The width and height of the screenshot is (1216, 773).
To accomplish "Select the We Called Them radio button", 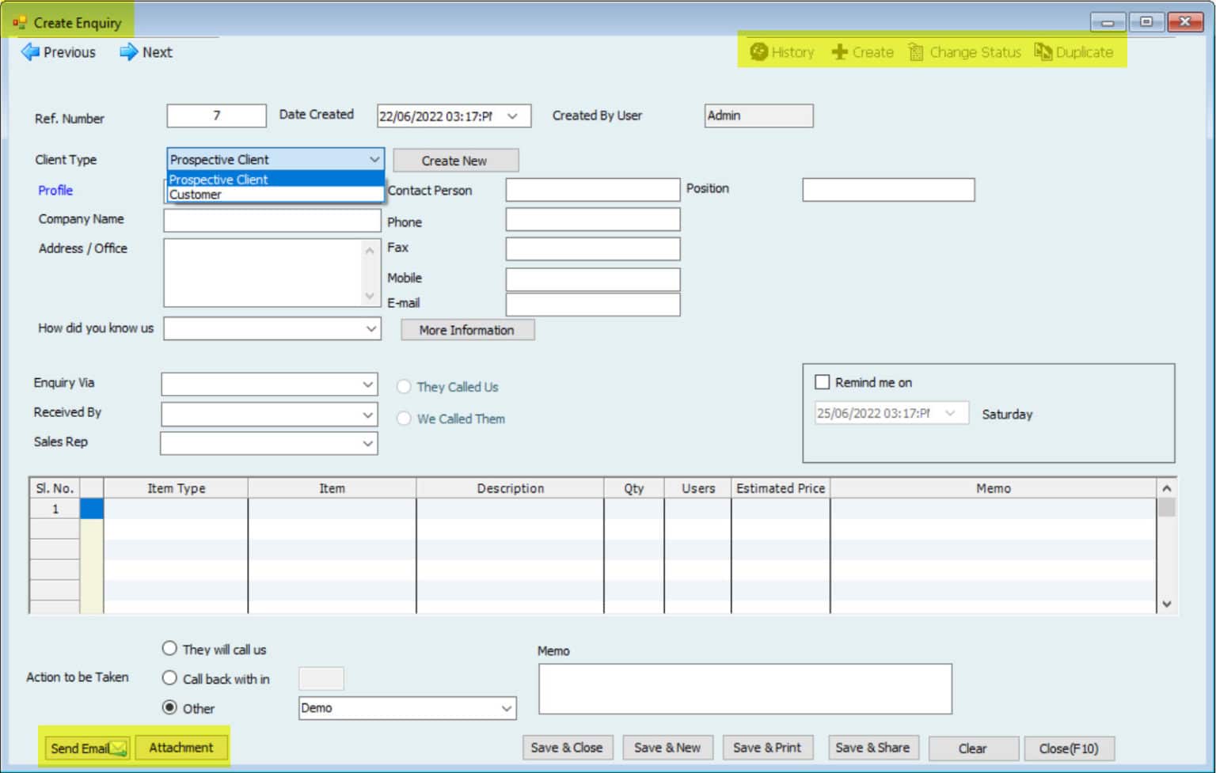I will coord(404,419).
